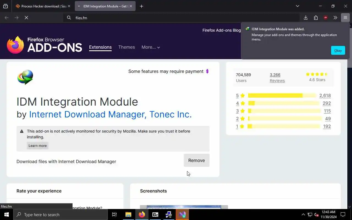
Task: Open the 3,266 Reviews link
Action: [x=277, y=78]
